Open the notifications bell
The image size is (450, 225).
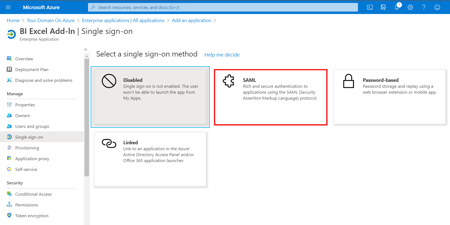point(397,7)
